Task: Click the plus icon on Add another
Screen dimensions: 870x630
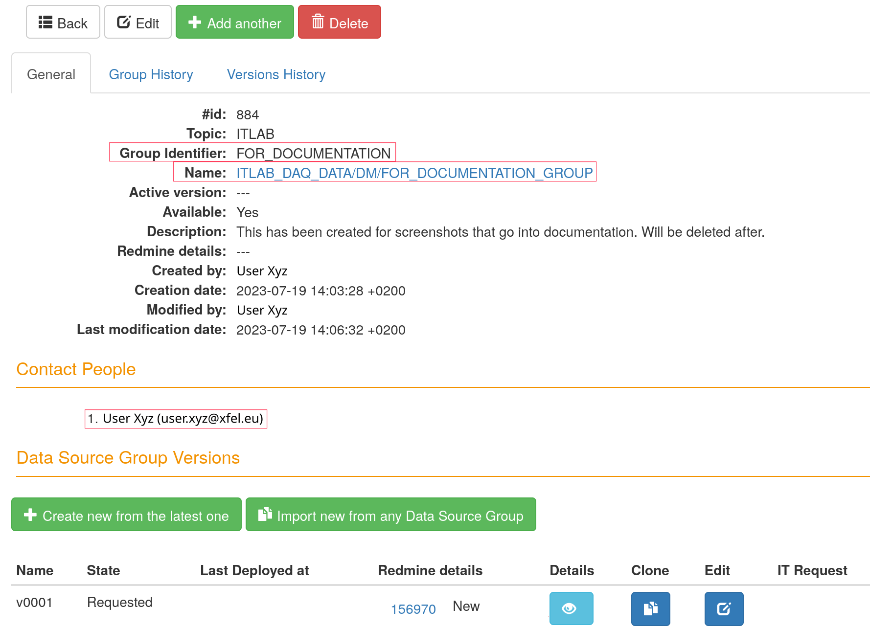Action: pyautogui.click(x=195, y=22)
